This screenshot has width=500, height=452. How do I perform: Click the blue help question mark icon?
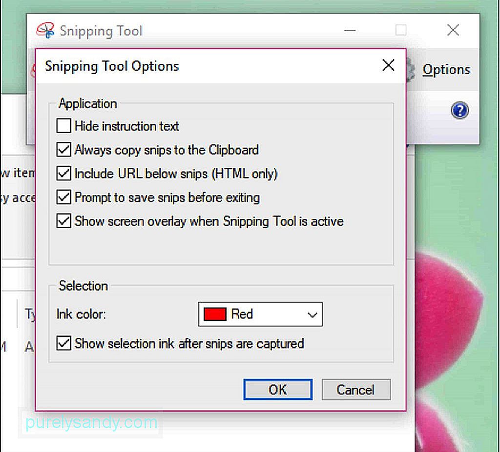(459, 111)
